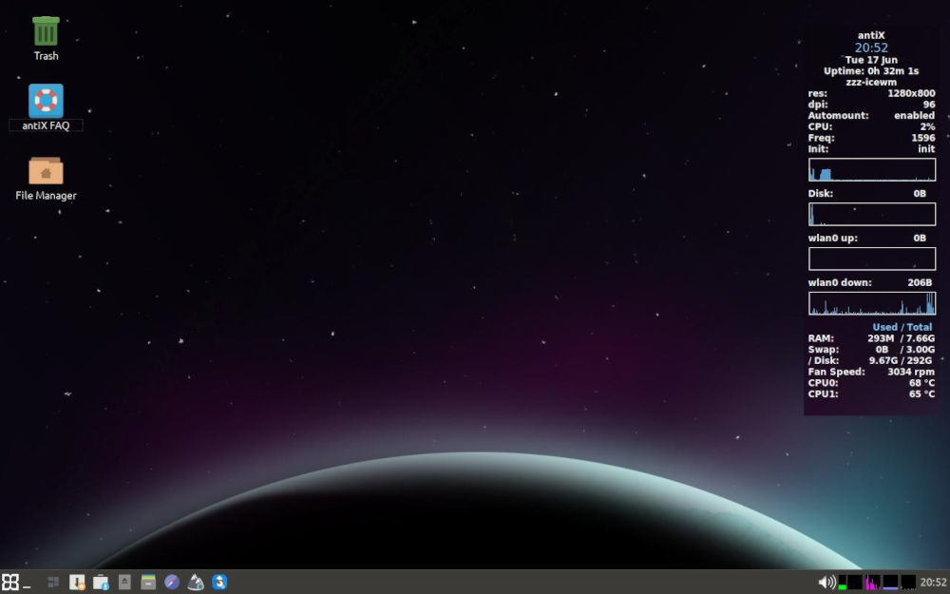Click the green CPU monitor in the tray
This screenshot has width=950, height=594.
tap(843, 582)
